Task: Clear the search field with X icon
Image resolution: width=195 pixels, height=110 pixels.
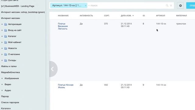Action: 171,5
